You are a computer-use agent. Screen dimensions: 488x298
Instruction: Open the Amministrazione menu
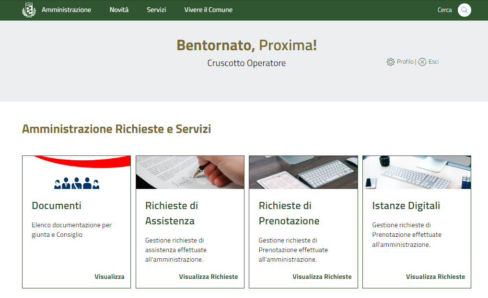tap(66, 10)
